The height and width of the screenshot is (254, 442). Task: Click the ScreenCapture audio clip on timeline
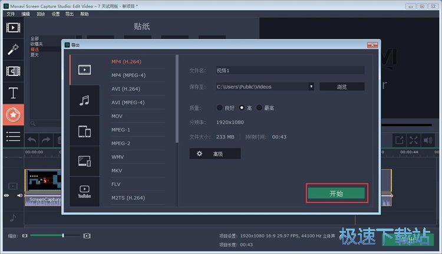click(x=44, y=201)
